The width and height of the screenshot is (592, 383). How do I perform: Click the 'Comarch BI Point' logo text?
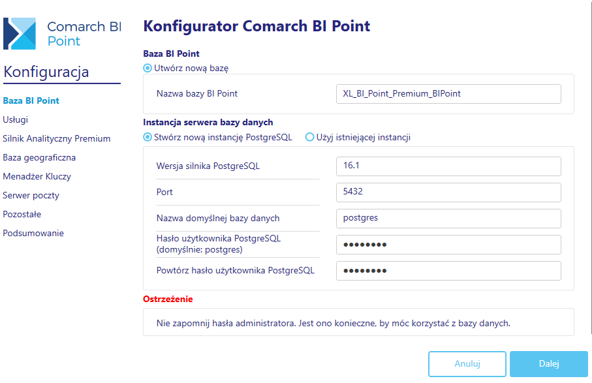point(84,33)
